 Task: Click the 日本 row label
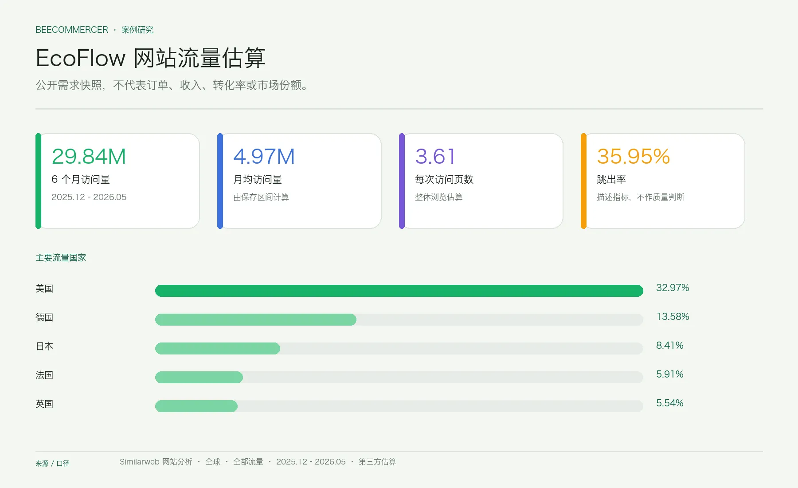click(x=44, y=346)
